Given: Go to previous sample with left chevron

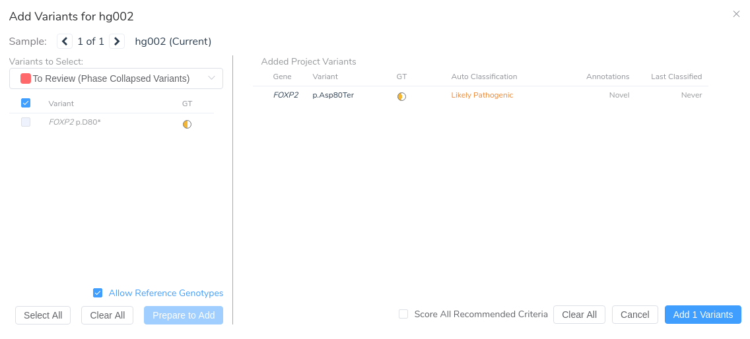Looking at the screenshot, I should (65, 41).
